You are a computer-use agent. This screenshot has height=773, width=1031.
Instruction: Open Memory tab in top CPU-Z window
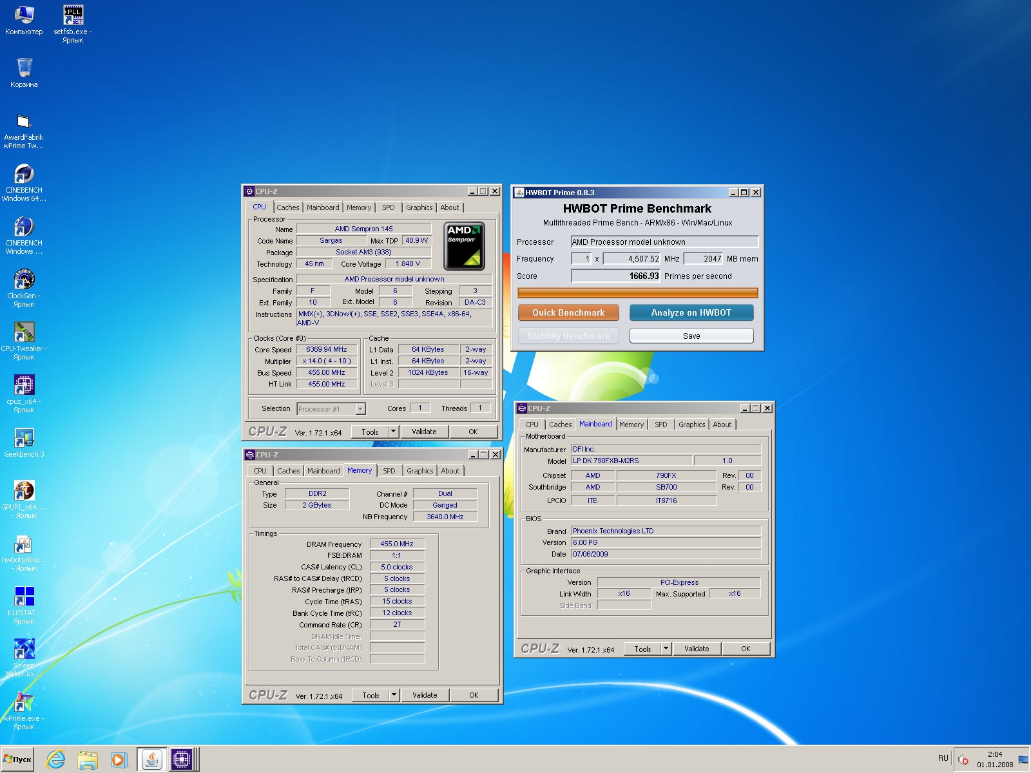point(359,207)
